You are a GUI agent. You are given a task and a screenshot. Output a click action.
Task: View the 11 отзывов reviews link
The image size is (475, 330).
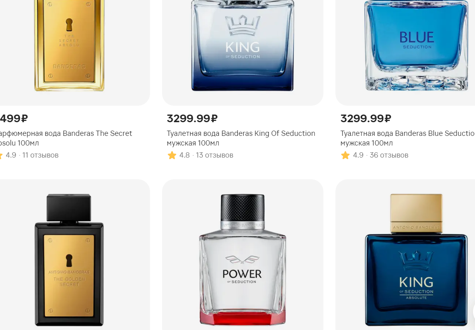(x=40, y=155)
